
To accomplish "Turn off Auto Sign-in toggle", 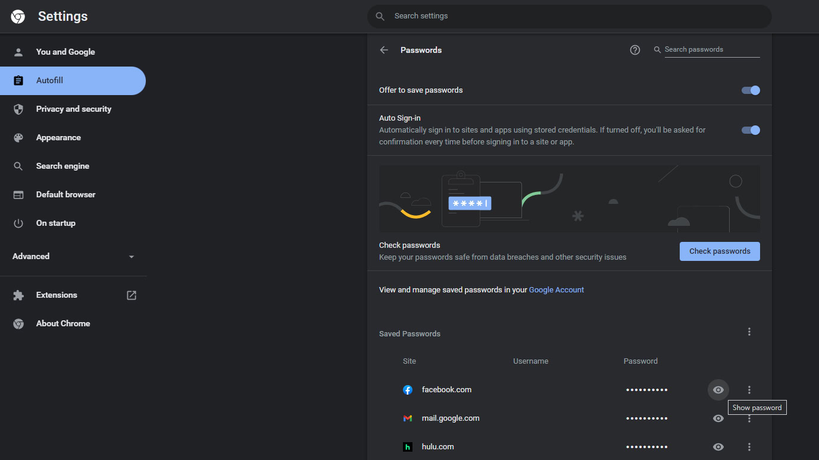I will (x=751, y=130).
